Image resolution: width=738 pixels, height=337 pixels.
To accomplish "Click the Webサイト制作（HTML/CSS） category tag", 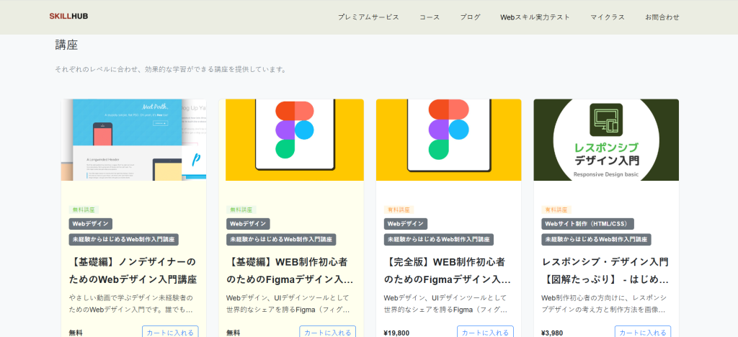I will click(587, 224).
